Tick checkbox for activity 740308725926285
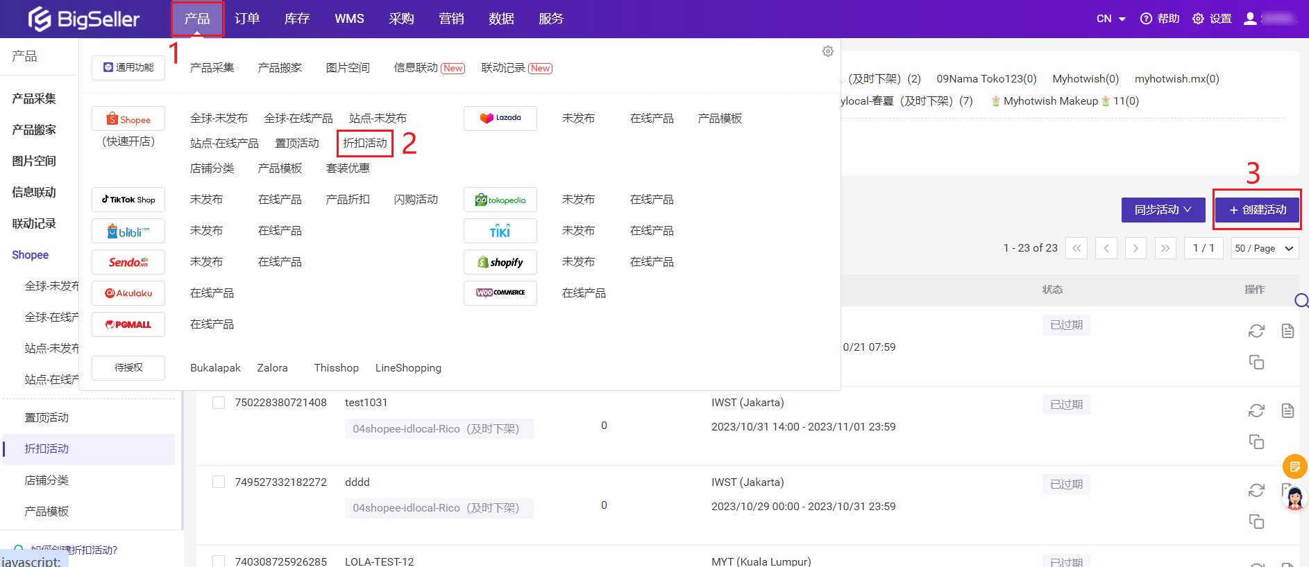The width and height of the screenshot is (1309, 567). tap(219, 561)
